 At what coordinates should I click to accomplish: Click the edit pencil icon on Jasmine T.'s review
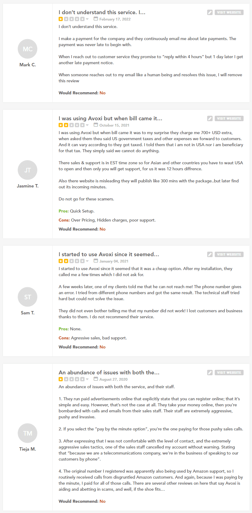click(x=210, y=118)
